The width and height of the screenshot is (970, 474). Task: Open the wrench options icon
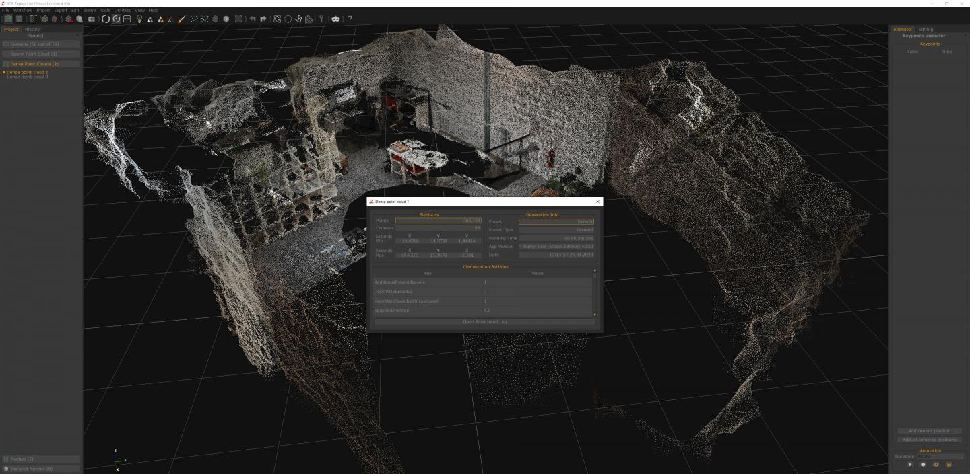click(x=321, y=19)
